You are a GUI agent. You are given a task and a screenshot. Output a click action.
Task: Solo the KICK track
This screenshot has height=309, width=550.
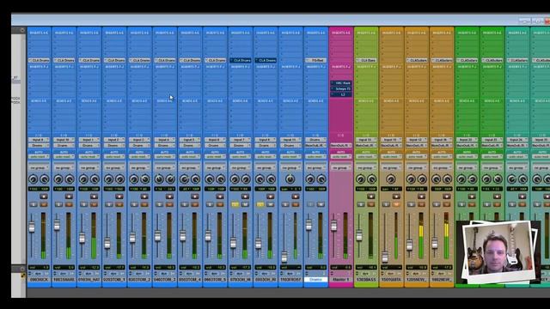point(34,204)
